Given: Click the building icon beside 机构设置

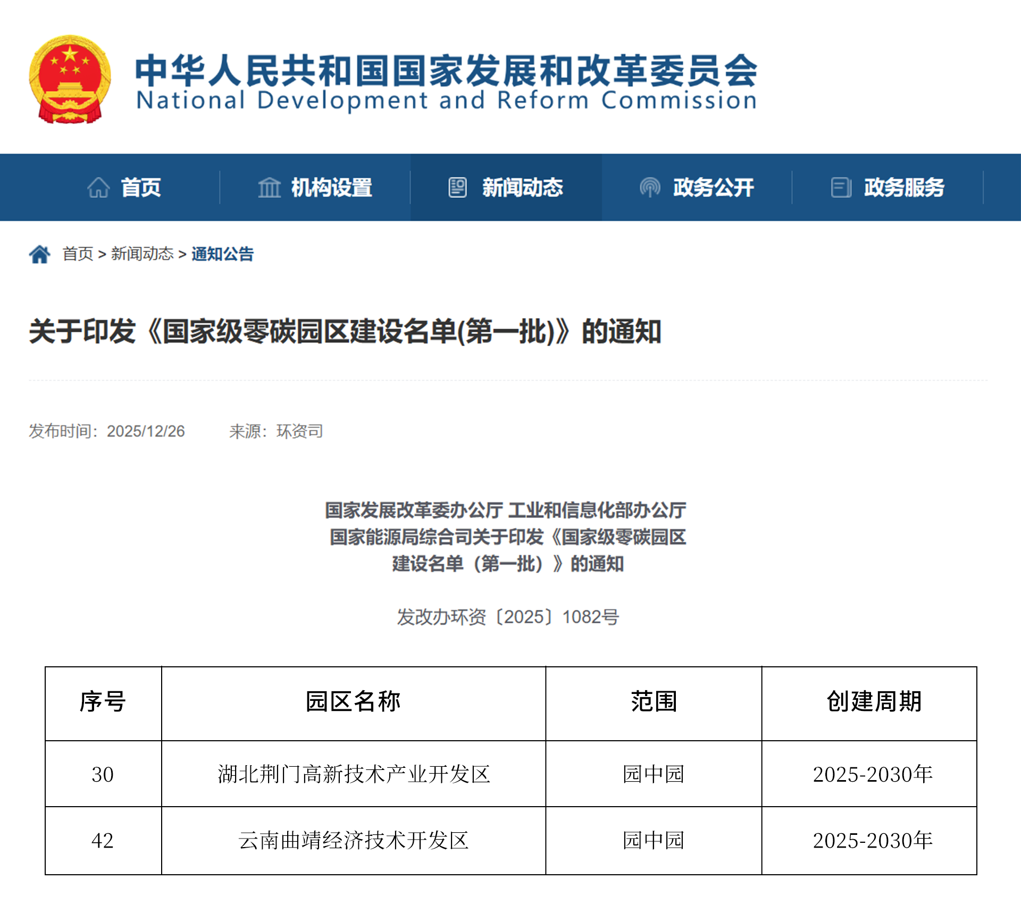Looking at the screenshot, I should 269,188.
